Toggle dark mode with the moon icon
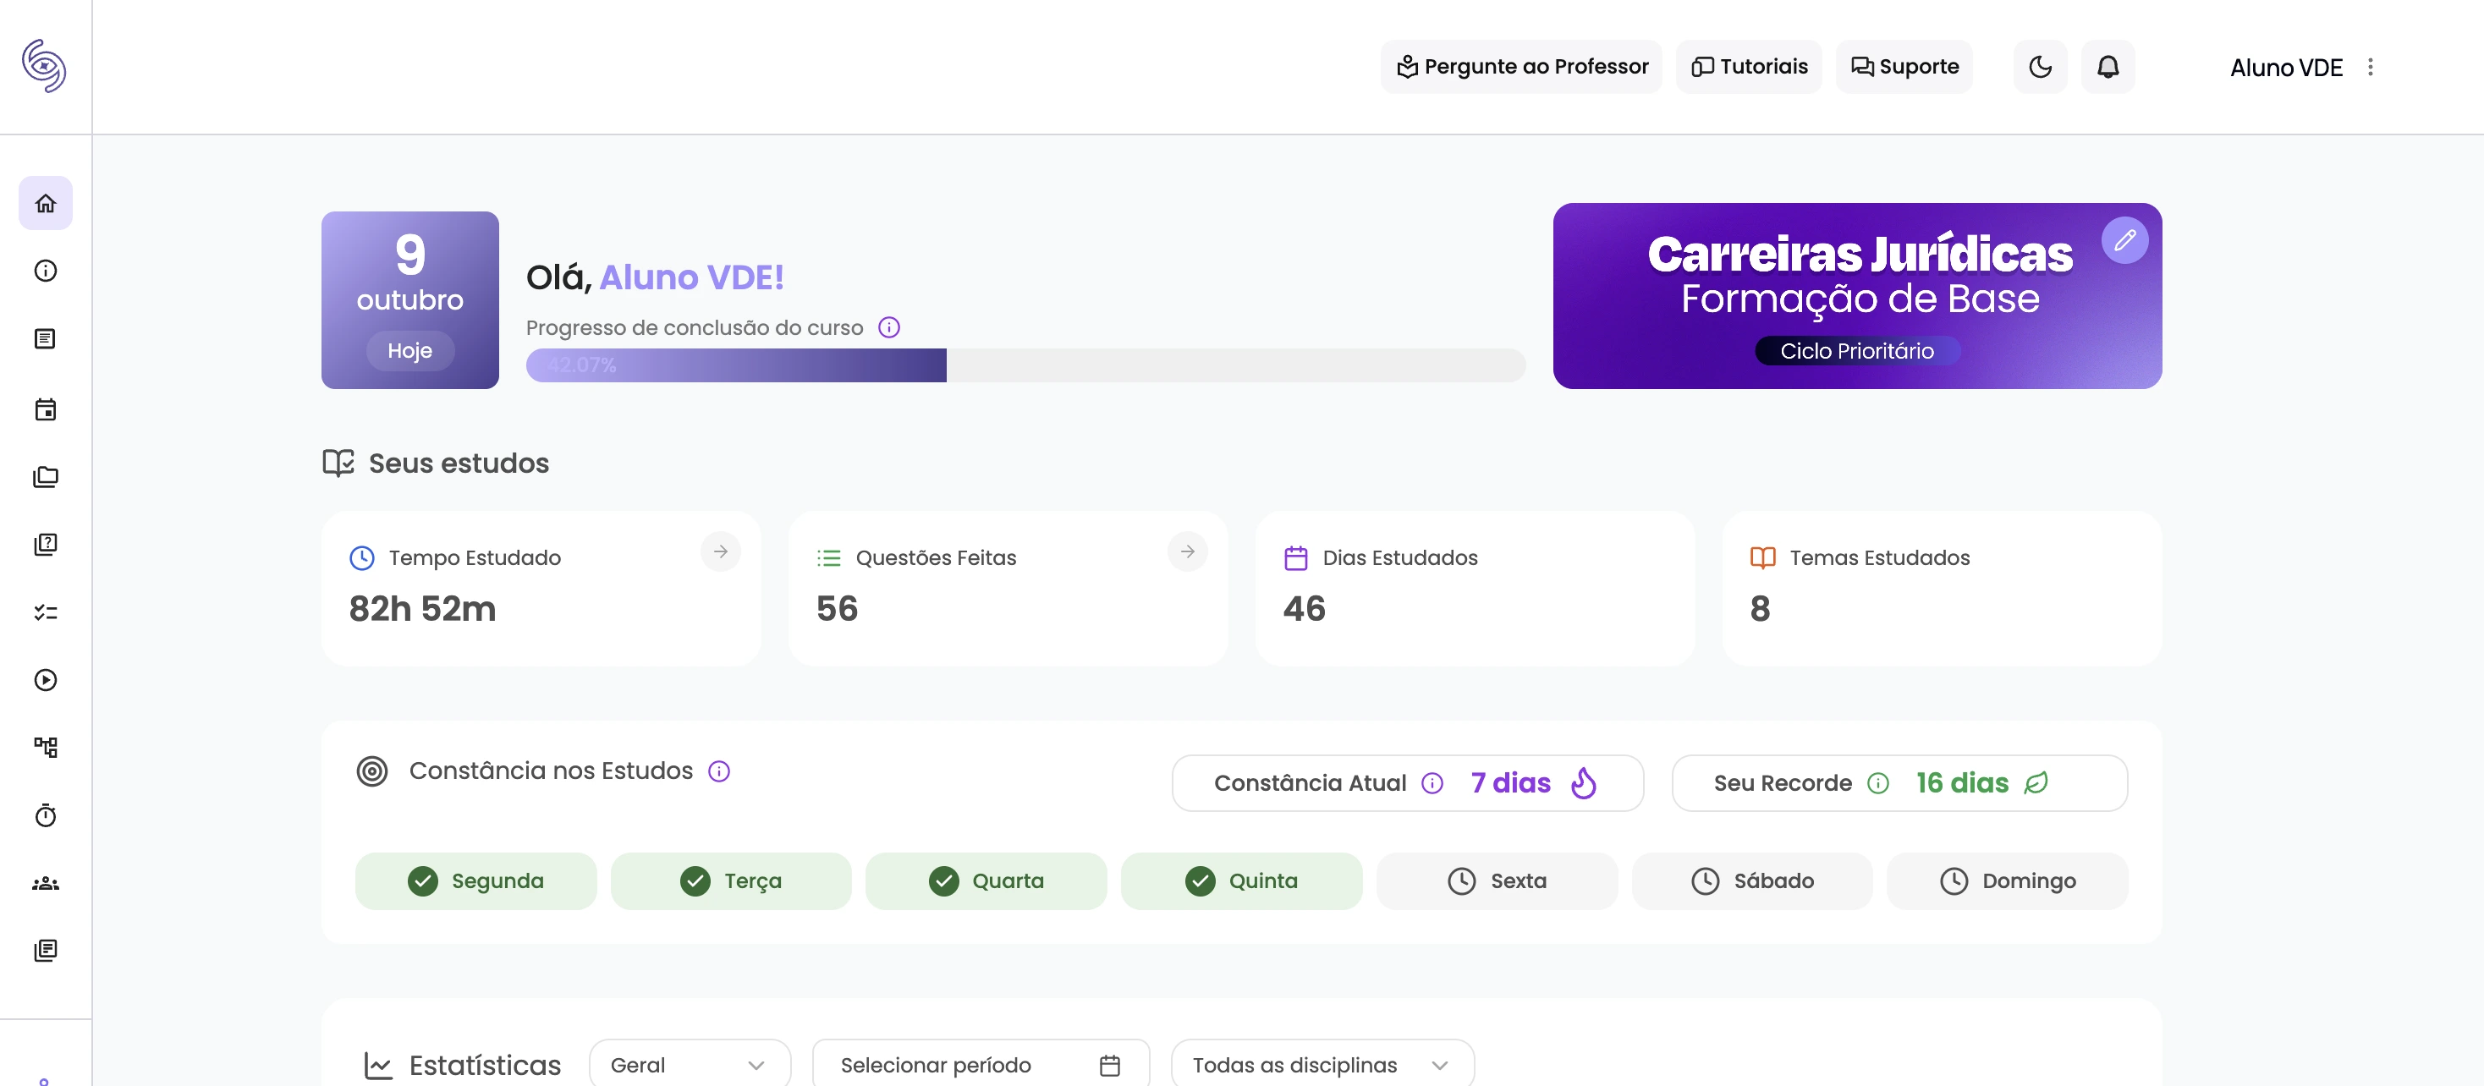2484x1086 pixels. pyautogui.click(x=2040, y=67)
